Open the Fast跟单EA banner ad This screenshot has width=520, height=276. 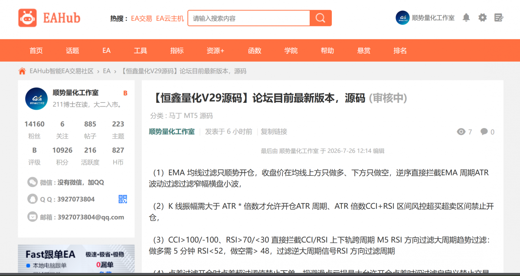pos(76,259)
